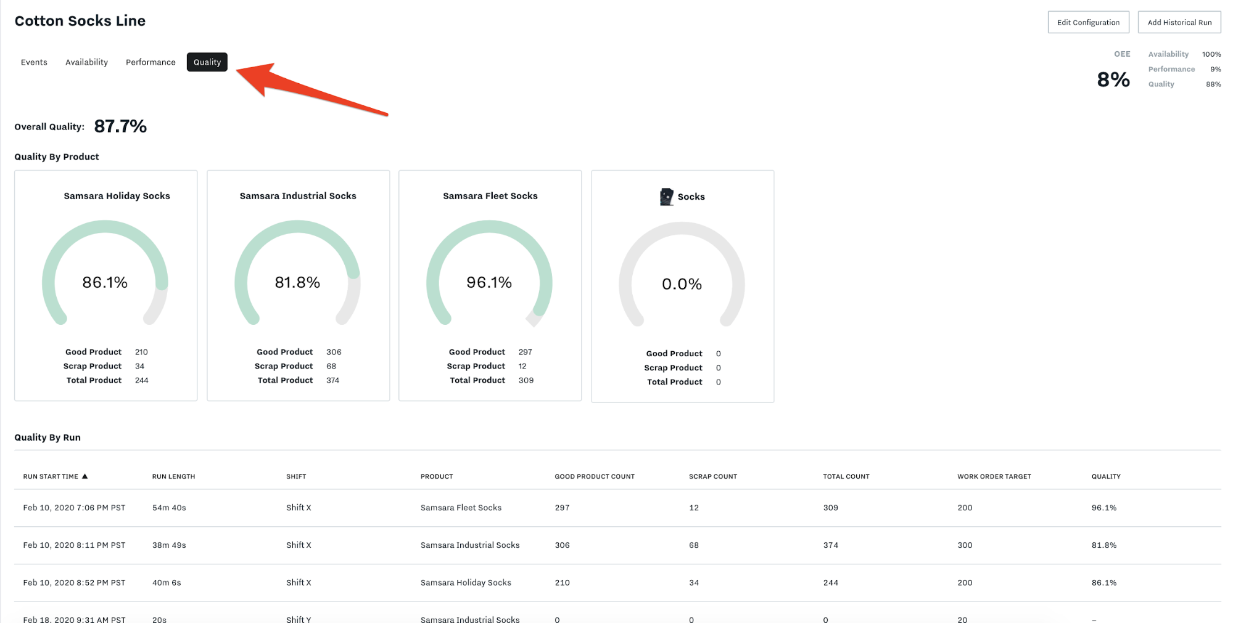Select the Feb 10, 2020 7:06 PM PST run
This screenshot has height=623, width=1233.
[x=617, y=508]
